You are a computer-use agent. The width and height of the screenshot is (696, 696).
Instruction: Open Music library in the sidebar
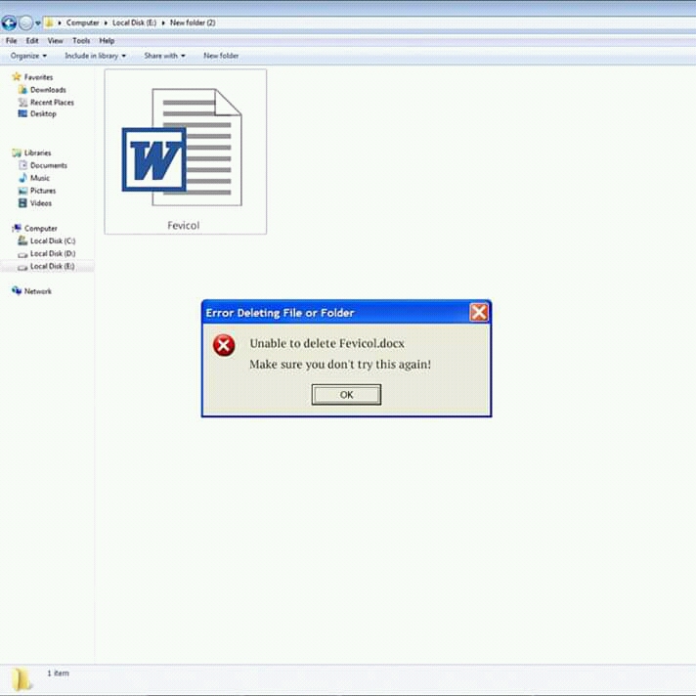pyautogui.click(x=39, y=178)
